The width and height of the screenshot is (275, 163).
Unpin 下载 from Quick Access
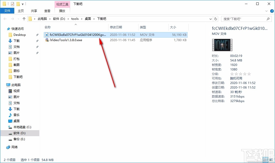(x=37, y=41)
